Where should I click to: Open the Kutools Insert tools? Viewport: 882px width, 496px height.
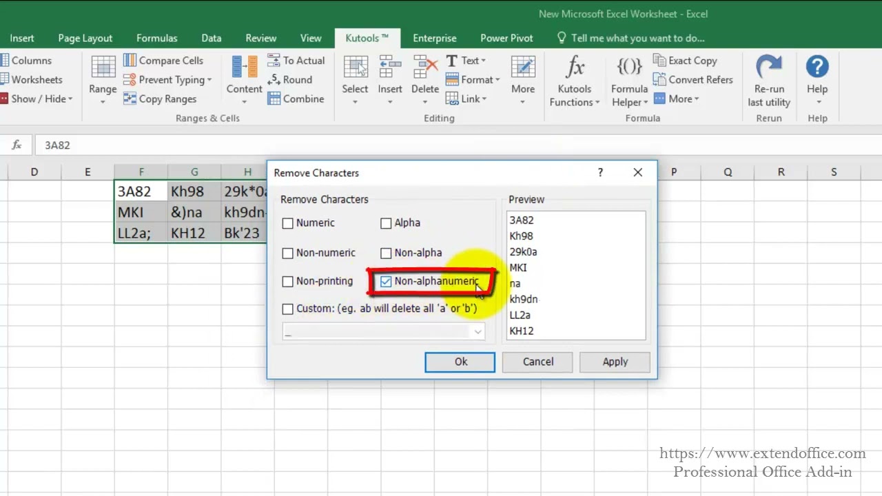tap(390, 79)
